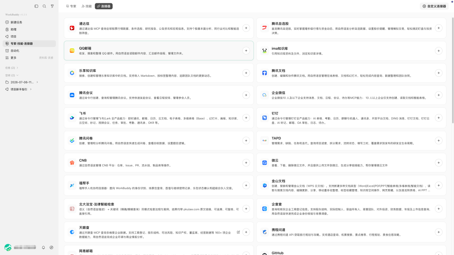This screenshot has width=454, height=255.
Task: Collapse the 空间 (2) section
Action: (x=12, y=75)
